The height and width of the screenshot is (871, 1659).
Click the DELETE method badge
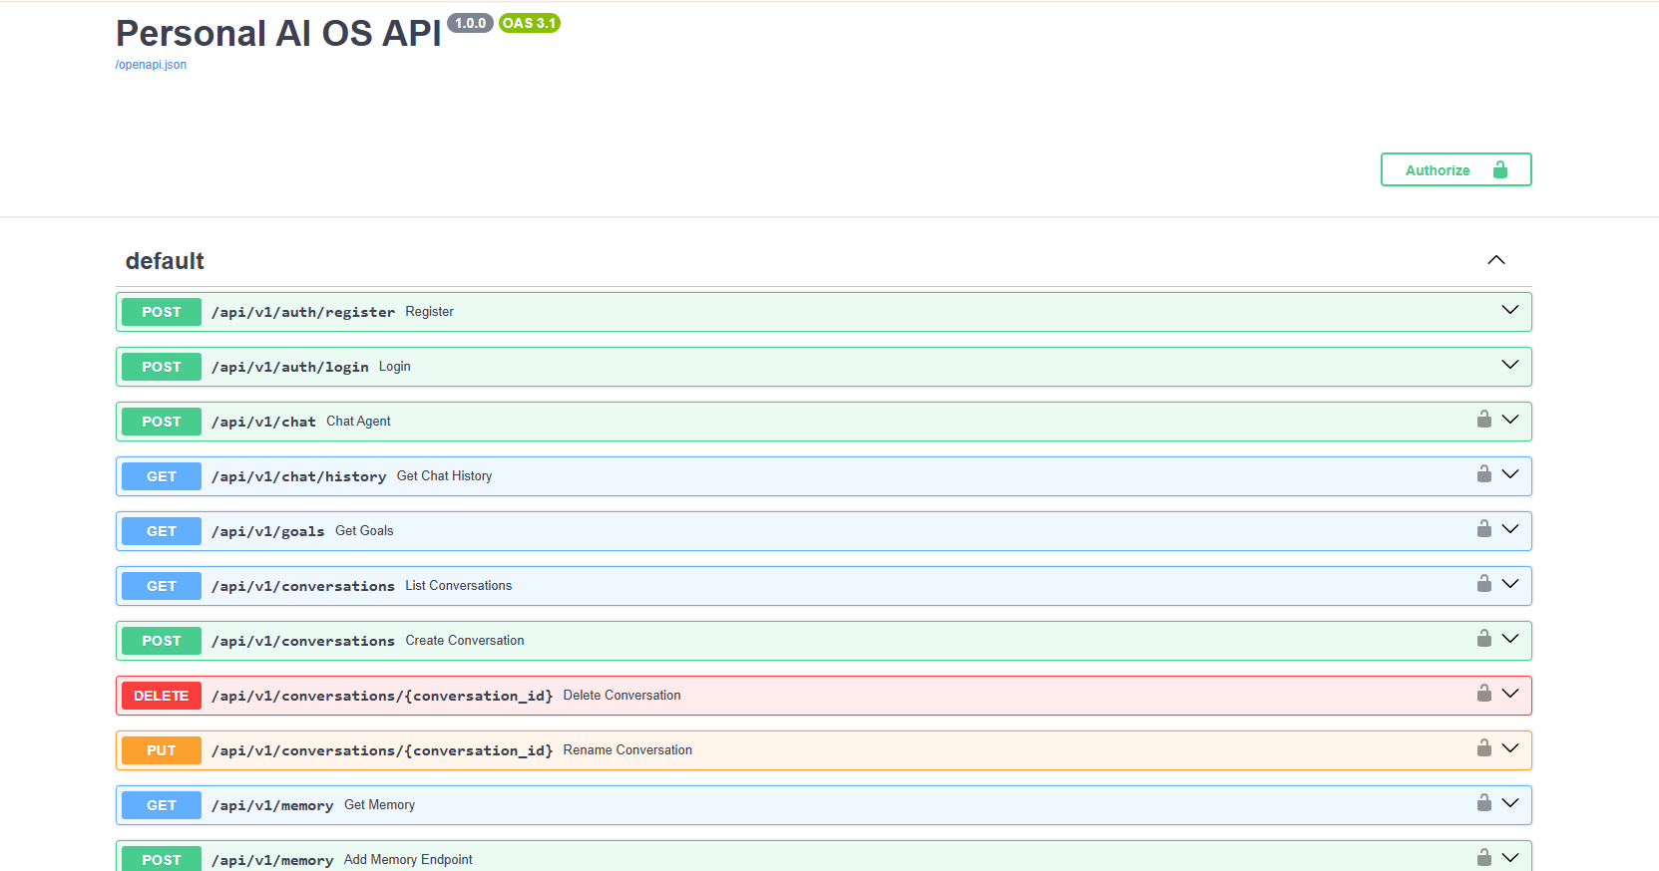[162, 696]
